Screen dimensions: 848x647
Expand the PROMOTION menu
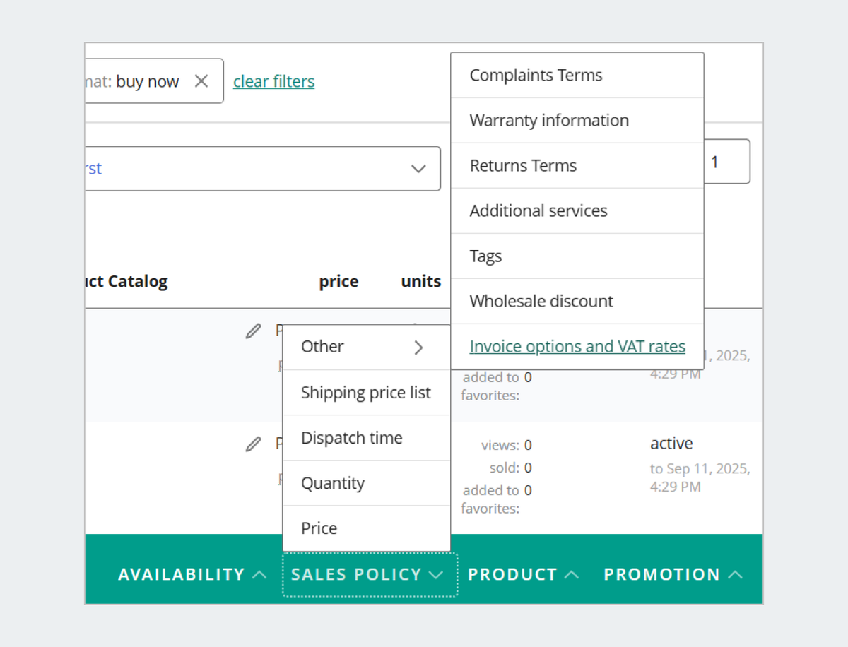point(673,574)
